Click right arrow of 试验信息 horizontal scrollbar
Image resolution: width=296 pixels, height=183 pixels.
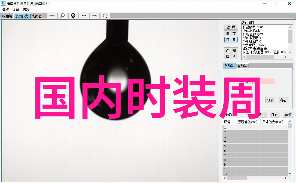pos(286,57)
